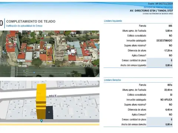
Task: Click the 'Ancho del enrase izquierdo' label
Action: (x=133, y=65)
